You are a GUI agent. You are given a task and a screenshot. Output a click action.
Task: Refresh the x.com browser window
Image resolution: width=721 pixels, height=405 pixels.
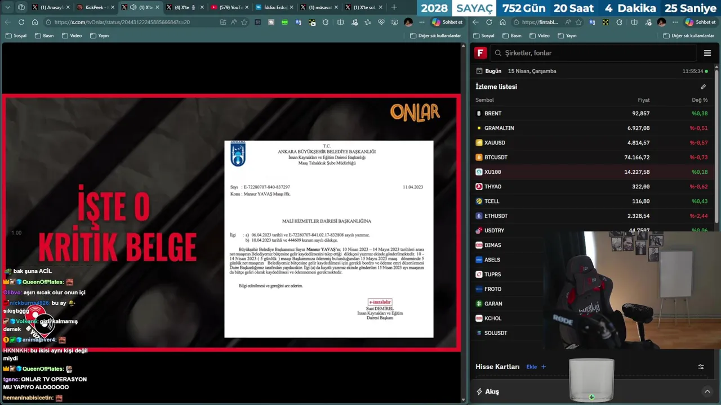21,22
